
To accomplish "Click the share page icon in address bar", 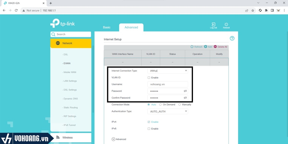I will point(247,10).
